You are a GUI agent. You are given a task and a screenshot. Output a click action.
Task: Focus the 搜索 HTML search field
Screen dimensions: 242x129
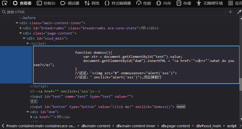113,12
